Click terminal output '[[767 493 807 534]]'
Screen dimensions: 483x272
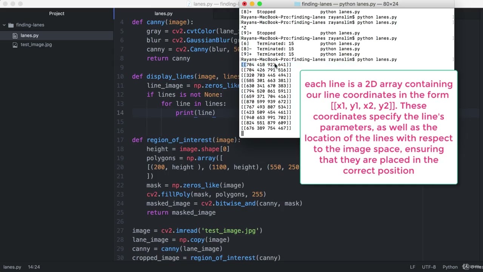point(266,107)
